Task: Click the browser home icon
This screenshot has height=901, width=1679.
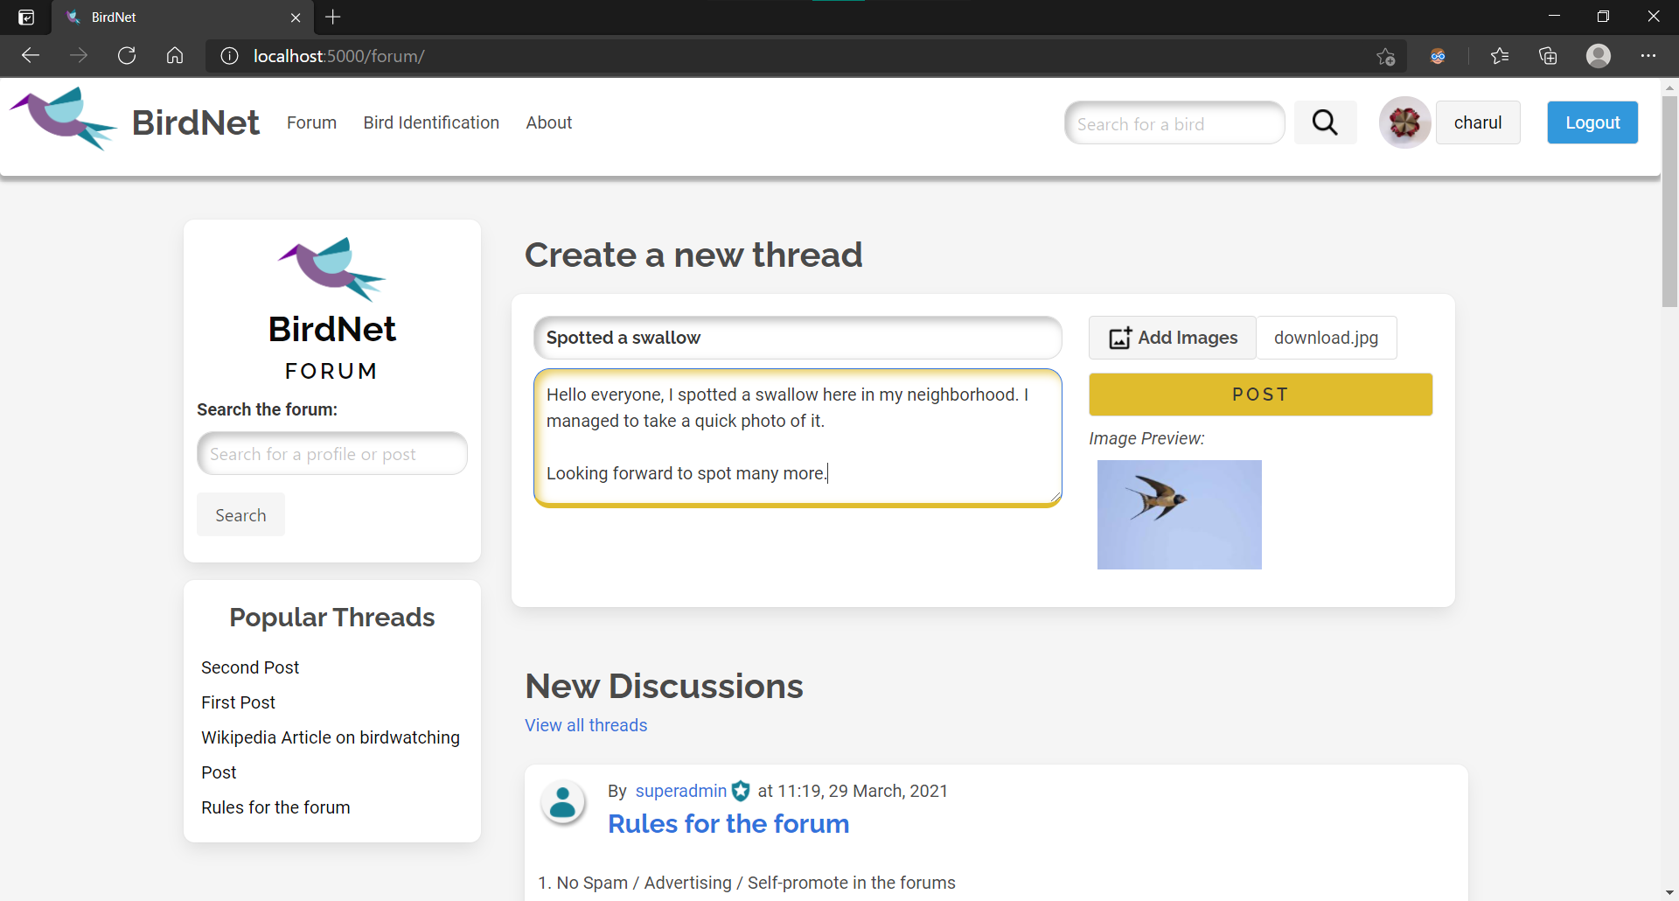Action: (x=174, y=55)
